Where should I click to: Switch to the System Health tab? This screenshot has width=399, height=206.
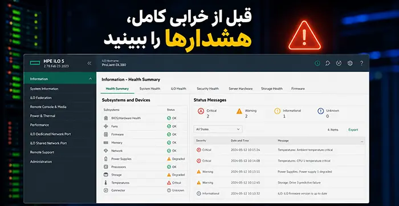(150, 88)
